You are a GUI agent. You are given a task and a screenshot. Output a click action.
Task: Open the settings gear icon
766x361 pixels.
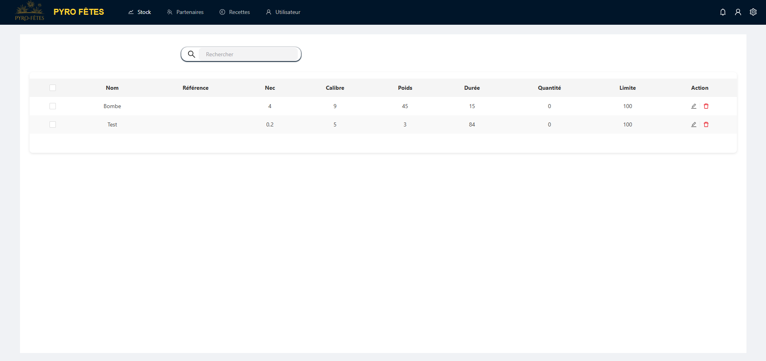coord(753,12)
